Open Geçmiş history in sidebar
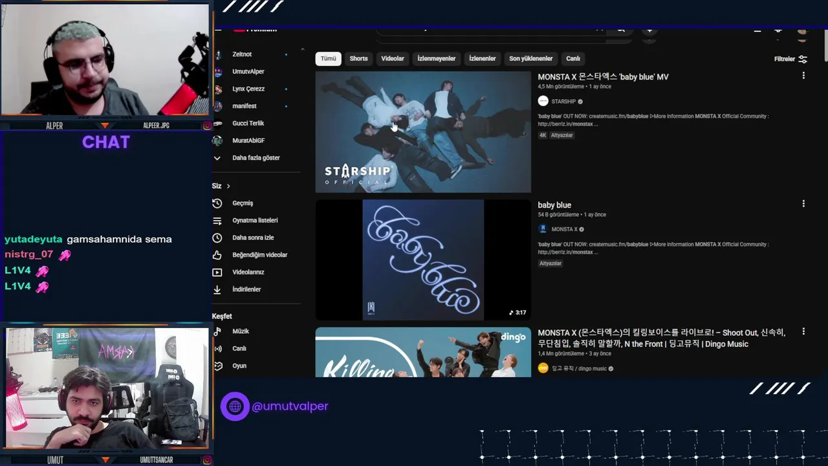The image size is (828, 466). (243, 203)
